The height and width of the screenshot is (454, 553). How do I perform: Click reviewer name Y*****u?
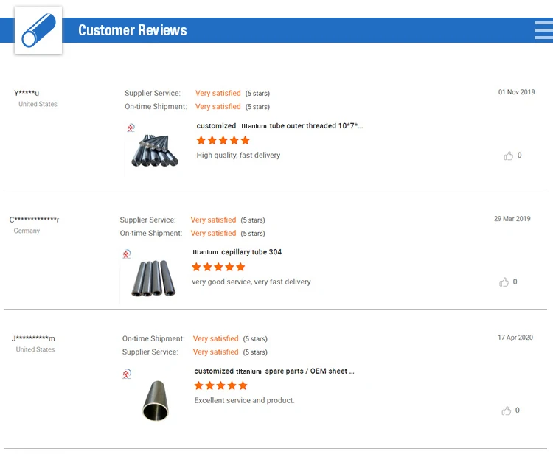(x=27, y=93)
